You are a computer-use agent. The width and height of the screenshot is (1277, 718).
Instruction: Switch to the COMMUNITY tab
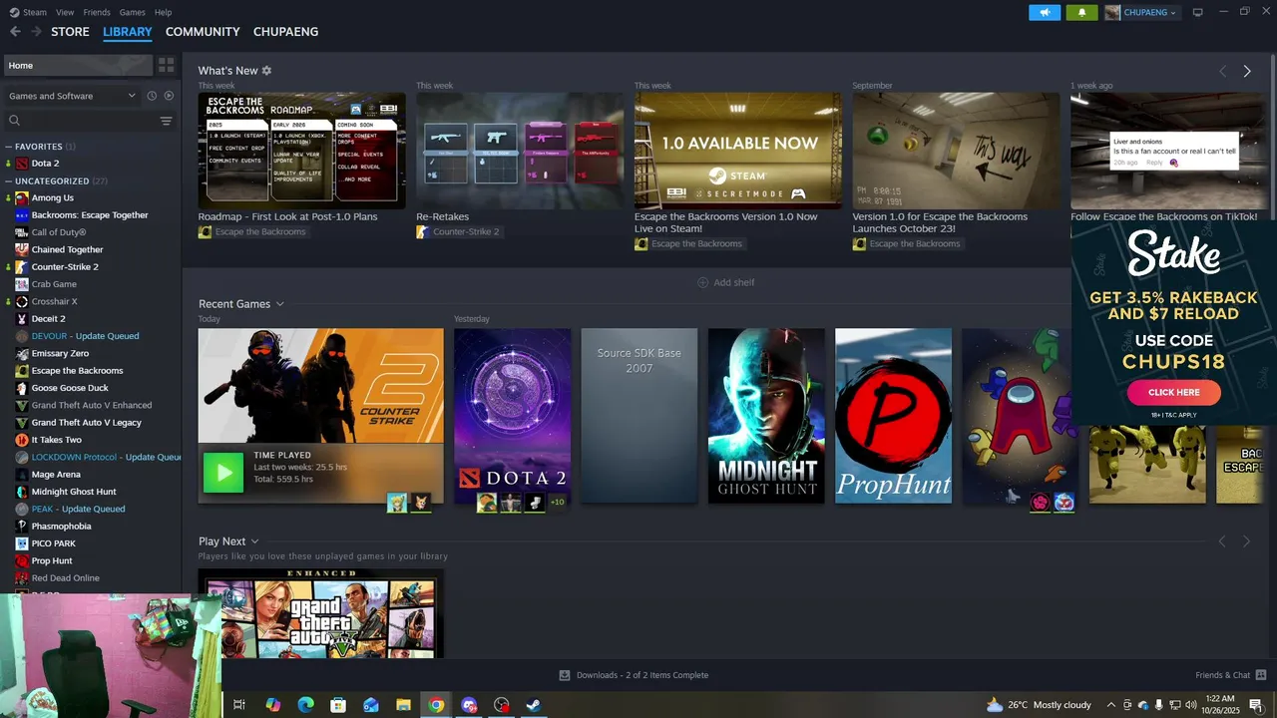[x=203, y=32]
